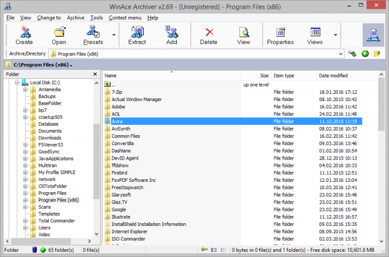Open the Archive menu
The height and width of the screenshot is (257, 389).
(x=76, y=18)
